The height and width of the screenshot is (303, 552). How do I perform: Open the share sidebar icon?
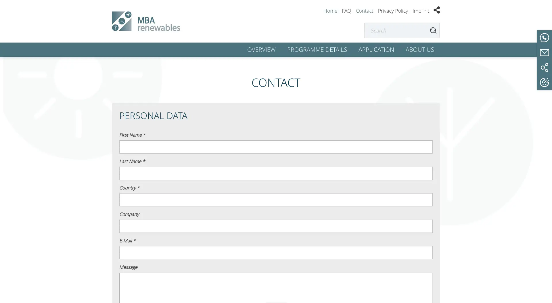tap(544, 68)
